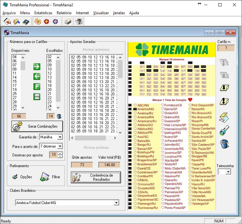Move the selected number to Escolhidos with the right arrow
The image size is (242, 224).
(37, 67)
